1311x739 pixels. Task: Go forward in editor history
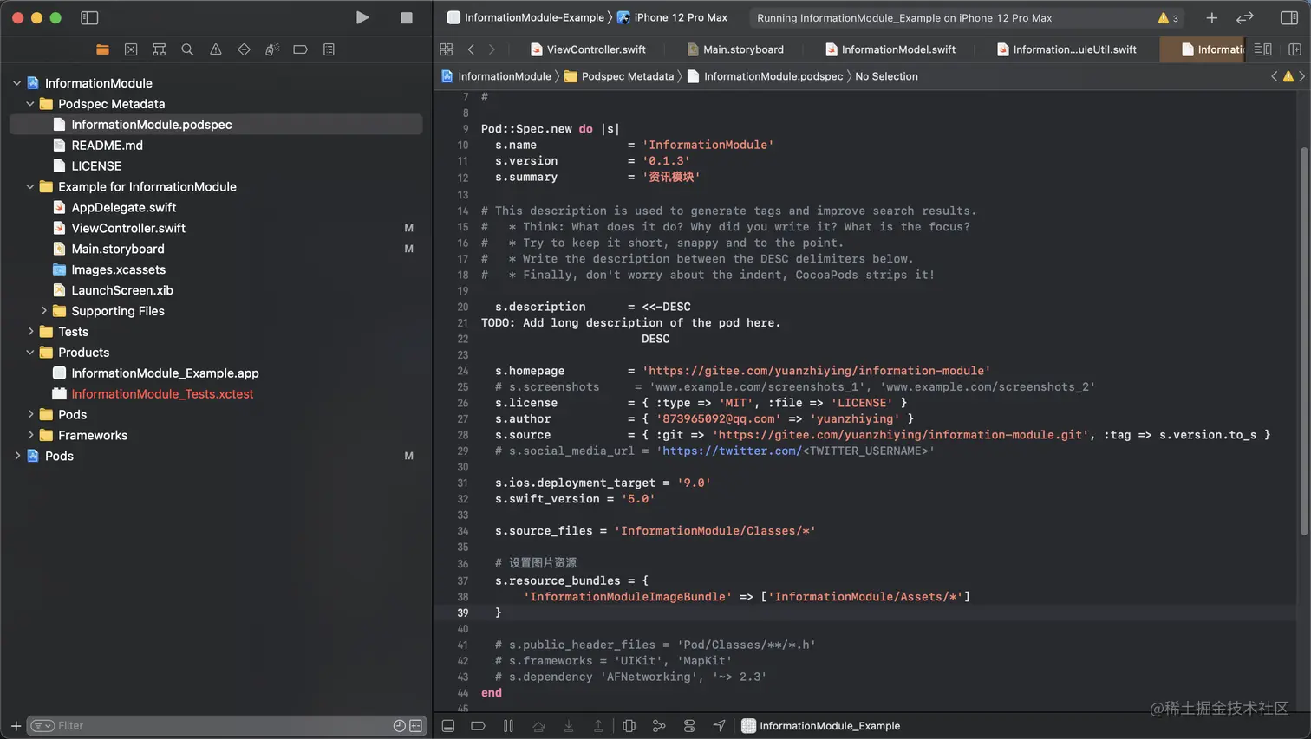pyautogui.click(x=492, y=49)
